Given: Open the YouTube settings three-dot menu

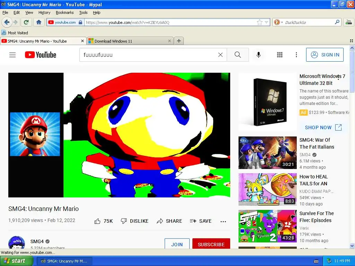Looking at the screenshot, I should (x=296, y=55).
